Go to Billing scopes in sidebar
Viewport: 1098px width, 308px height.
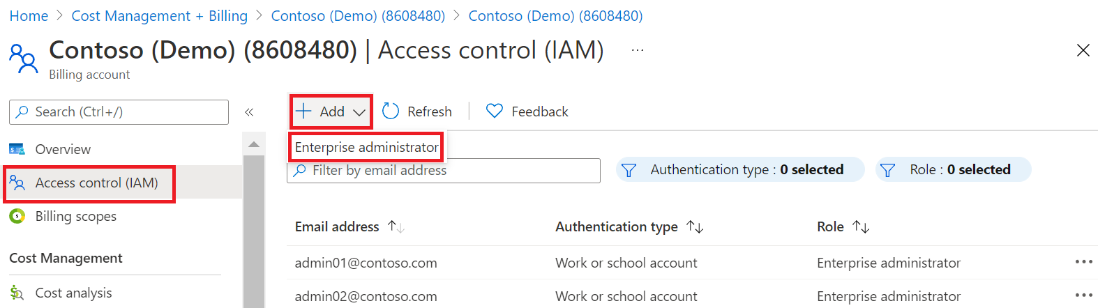(75, 216)
